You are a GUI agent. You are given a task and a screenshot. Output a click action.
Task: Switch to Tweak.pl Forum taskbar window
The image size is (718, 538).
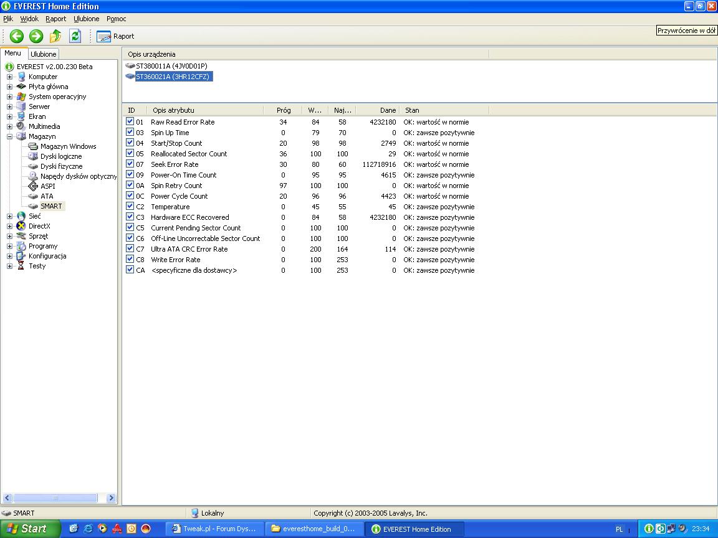coord(214,529)
